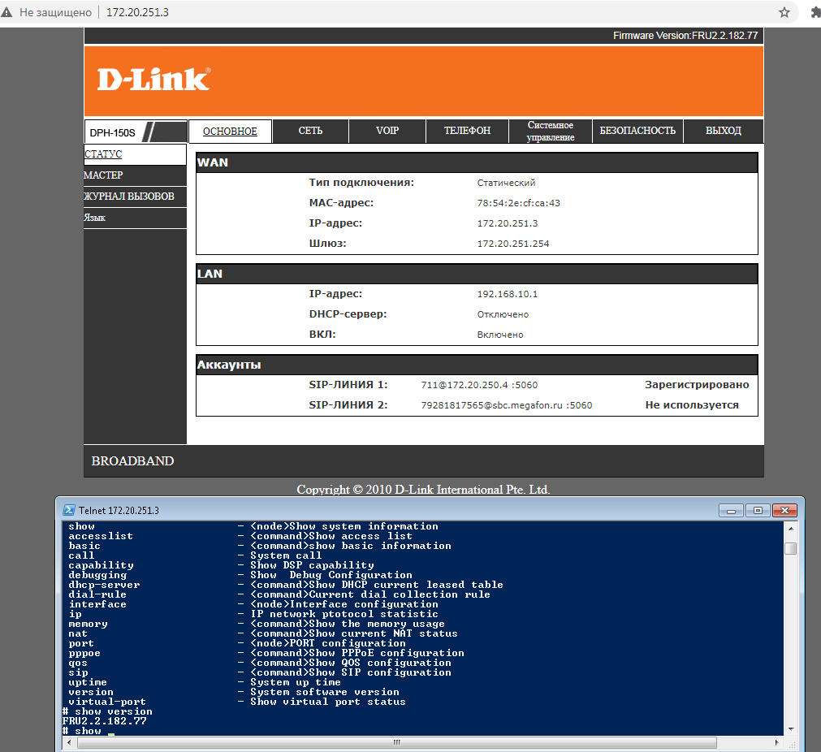Click the Telnet window title icon
This screenshot has height=752, width=821.
click(68, 510)
